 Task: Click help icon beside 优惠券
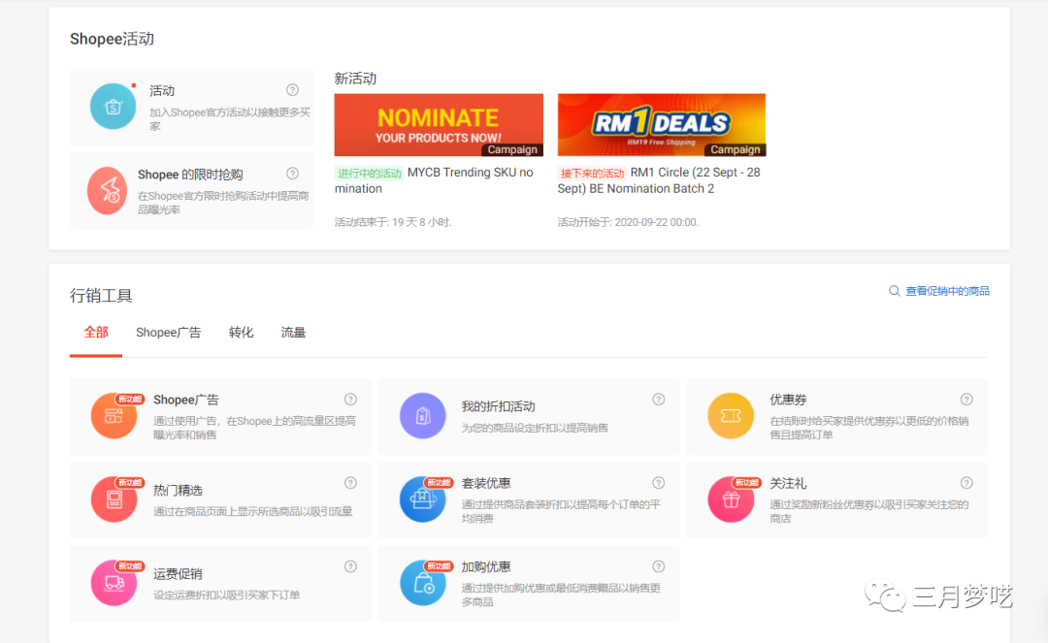[966, 400]
